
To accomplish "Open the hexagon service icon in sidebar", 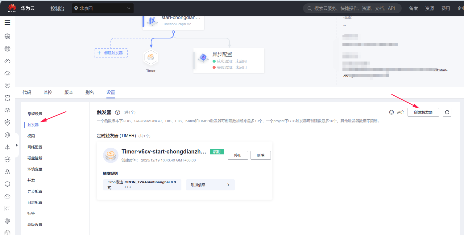I will [x=7, y=184].
